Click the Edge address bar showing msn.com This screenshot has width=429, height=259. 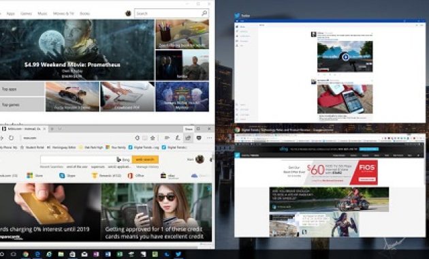[76, 138]
